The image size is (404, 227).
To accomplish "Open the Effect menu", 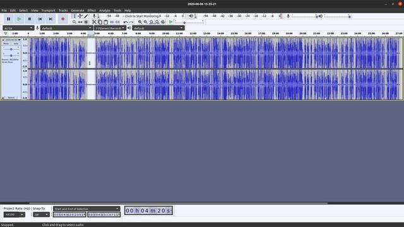I will click(92, 11).
